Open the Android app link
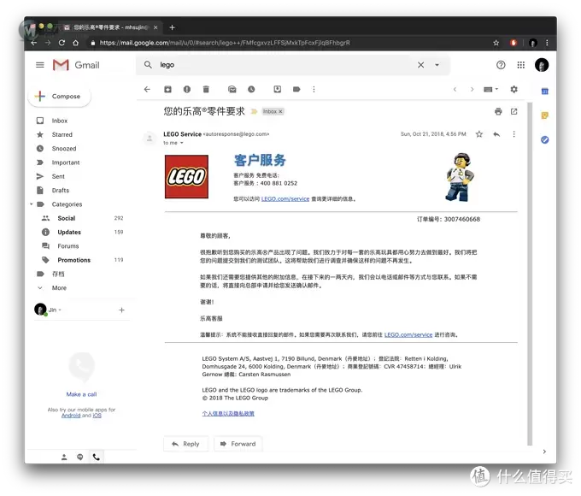The image size is (581, 496). point(71,416)
